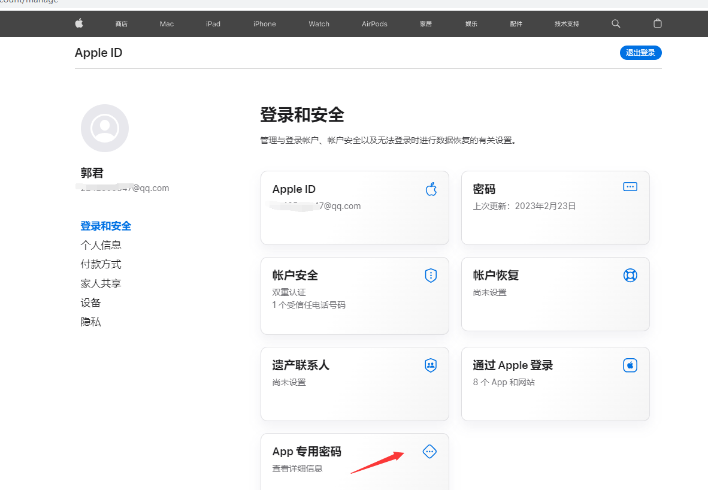Viewport: 708px width, 490px height.
Task: Click the Apple logo in navigation bar
Action: click(79, 23)
